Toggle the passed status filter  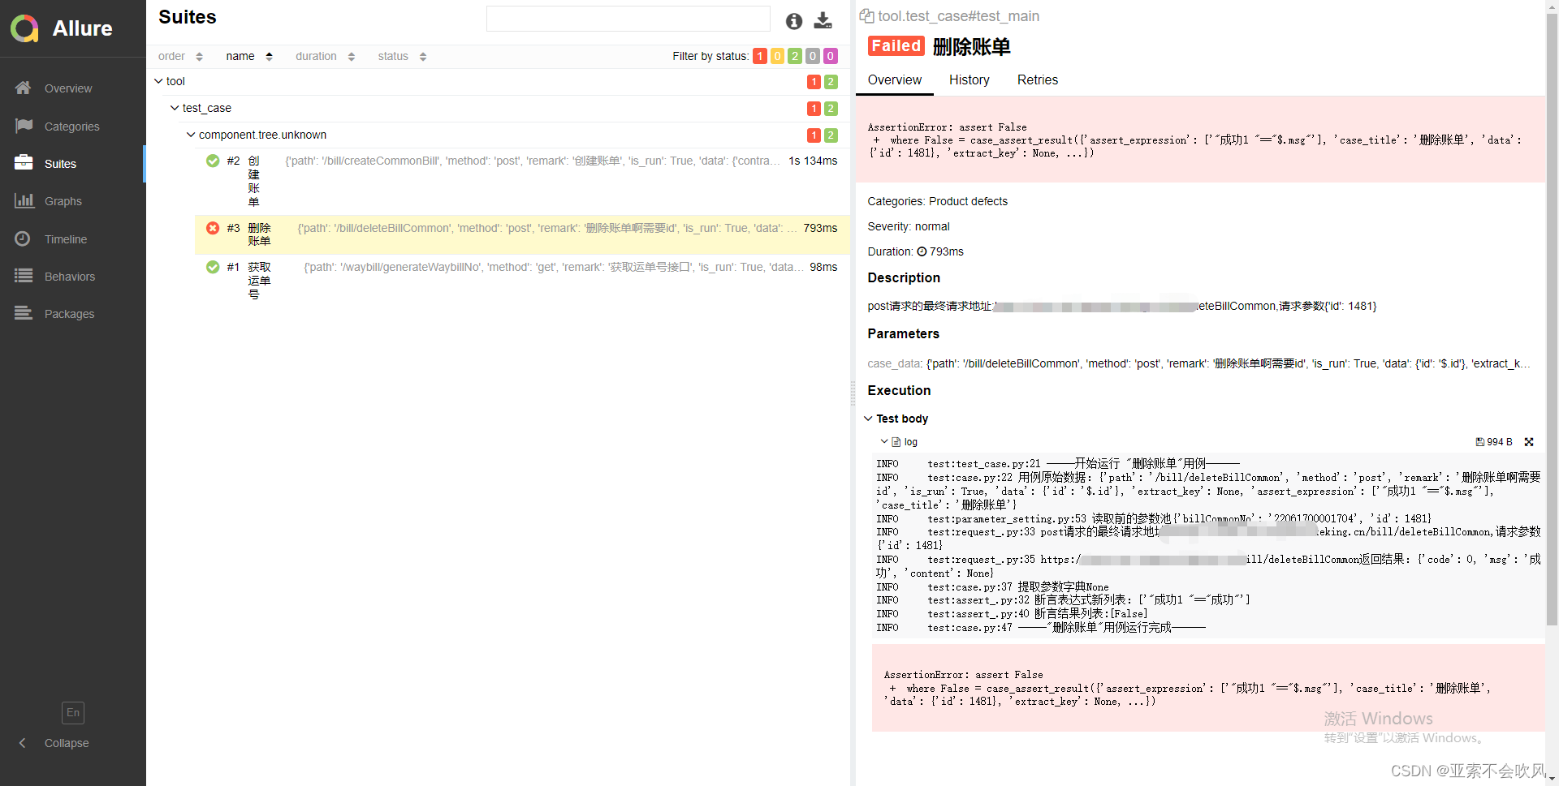795,56
